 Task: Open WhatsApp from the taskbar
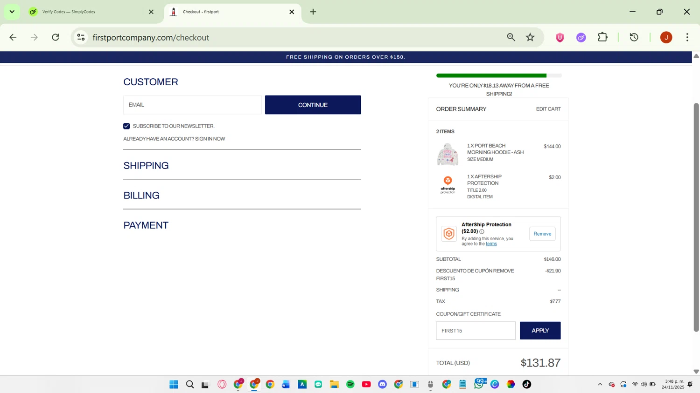pyautogui.click(x=479, y=384)
